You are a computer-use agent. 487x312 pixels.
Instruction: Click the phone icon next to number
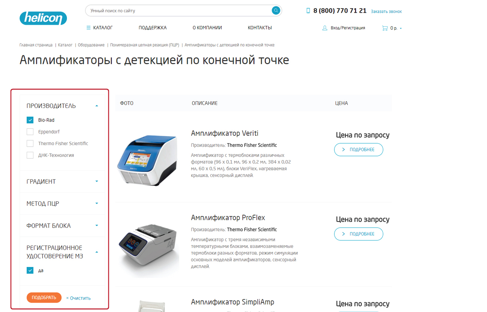(x=308, y=11)
